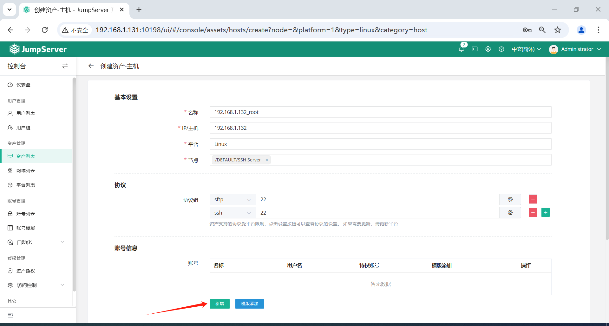Add a new protocol row
The image size is (609, 326).
(x=546, y=213)
